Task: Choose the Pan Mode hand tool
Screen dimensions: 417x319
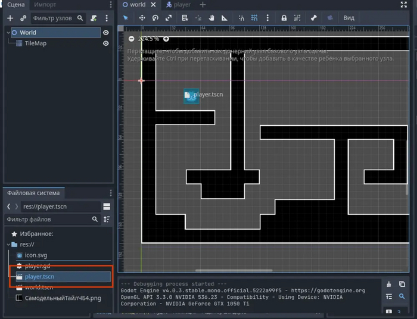Action: point(210,18)
